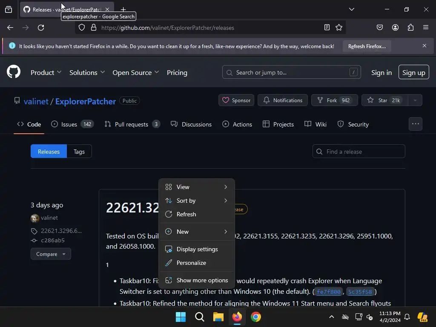
Task: Switch to the Tags view
Action: pyautogui.click(x=79, y=151)
